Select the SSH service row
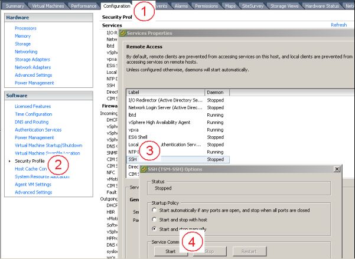 178,159
